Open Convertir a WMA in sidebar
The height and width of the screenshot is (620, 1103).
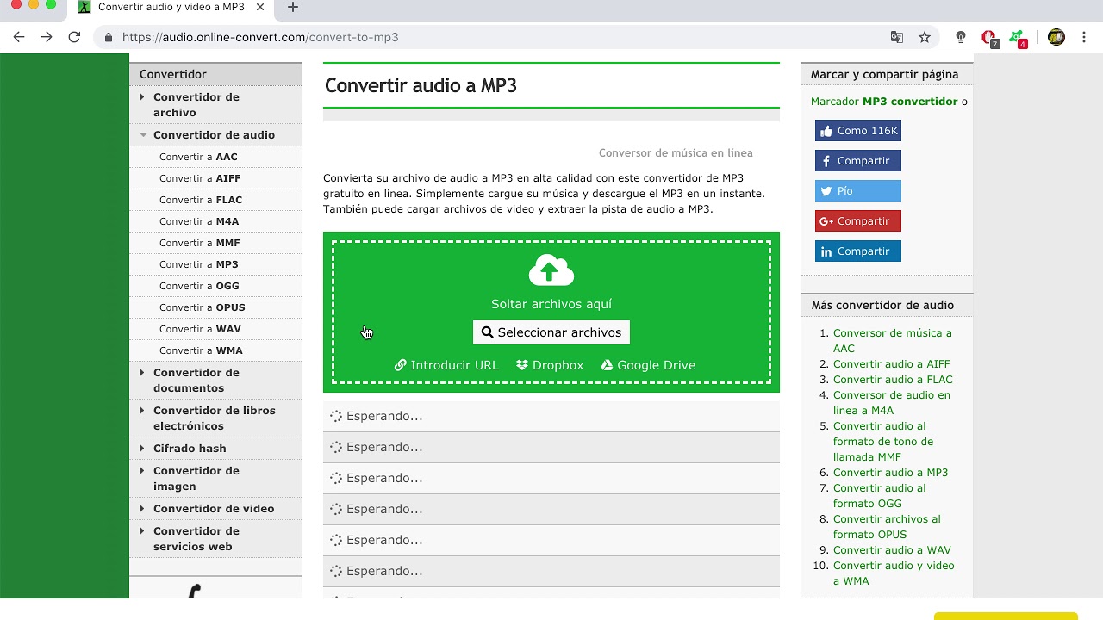click(x=201, y=350)
